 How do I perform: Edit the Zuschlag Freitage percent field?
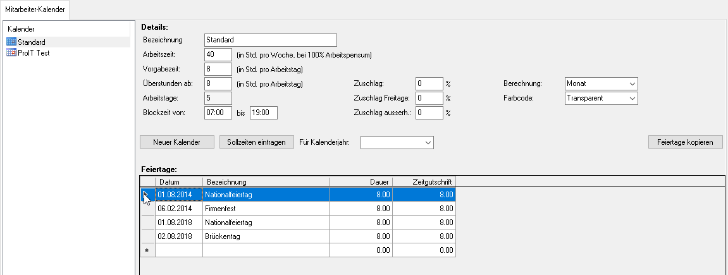coord(429,98)
